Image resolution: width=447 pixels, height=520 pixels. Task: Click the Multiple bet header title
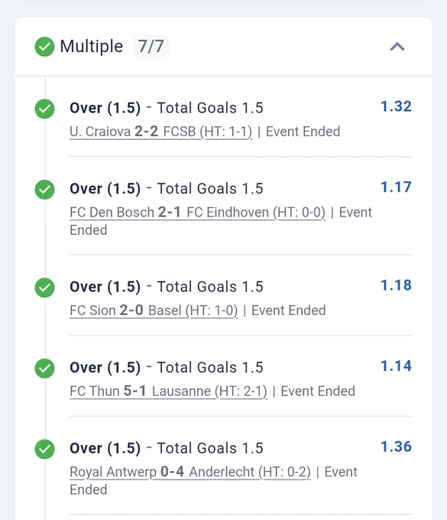pos(92,46)
